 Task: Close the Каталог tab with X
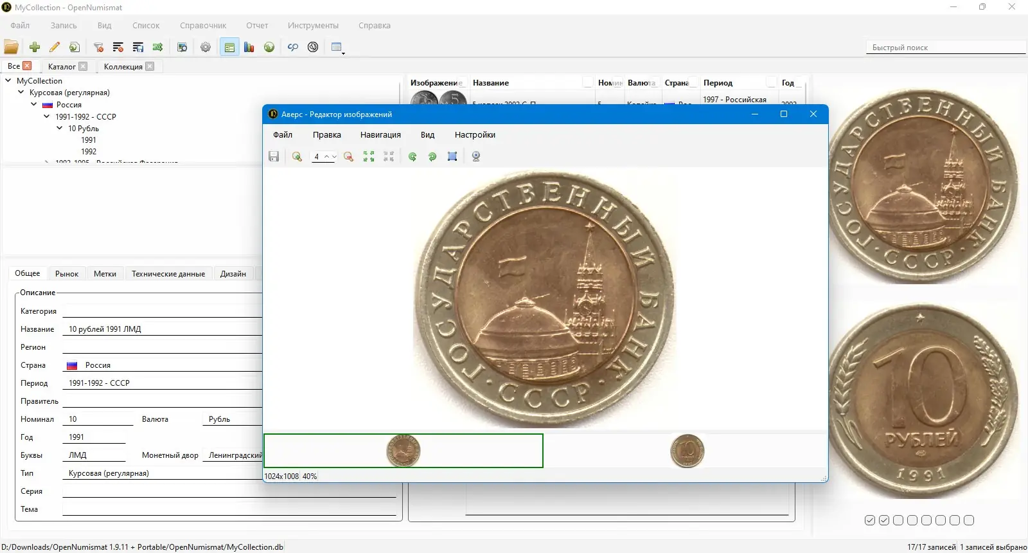83,66
